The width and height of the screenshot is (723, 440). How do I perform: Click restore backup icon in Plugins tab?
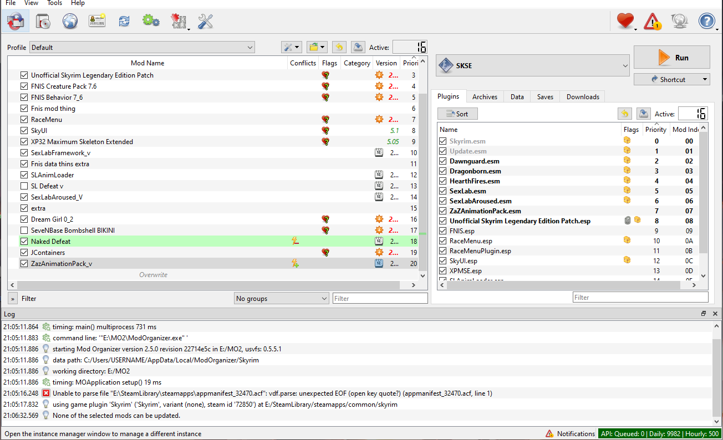(x=625, y=114)
